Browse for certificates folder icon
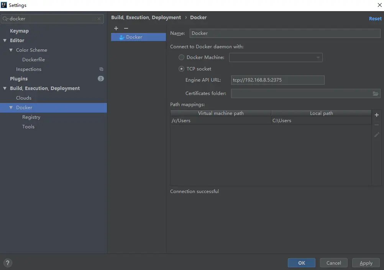The height and width of the screenshot is (270, 384). [376, 93]
